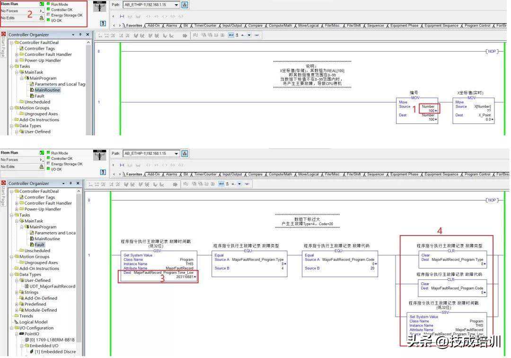
Task: Expand the Predefined data types folder
Action: pyautogui.click(x=16, y=304)
